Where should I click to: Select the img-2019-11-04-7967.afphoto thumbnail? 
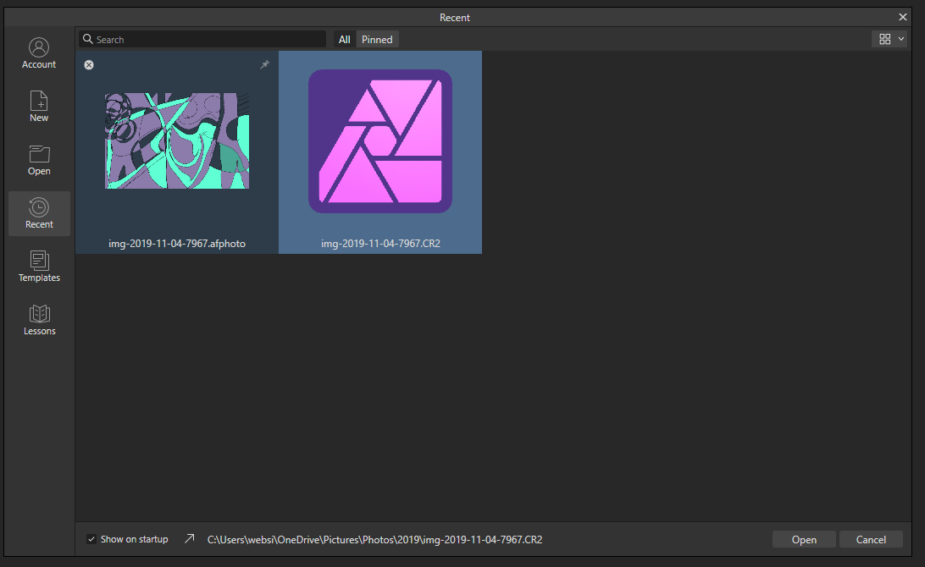click(177, 140)
